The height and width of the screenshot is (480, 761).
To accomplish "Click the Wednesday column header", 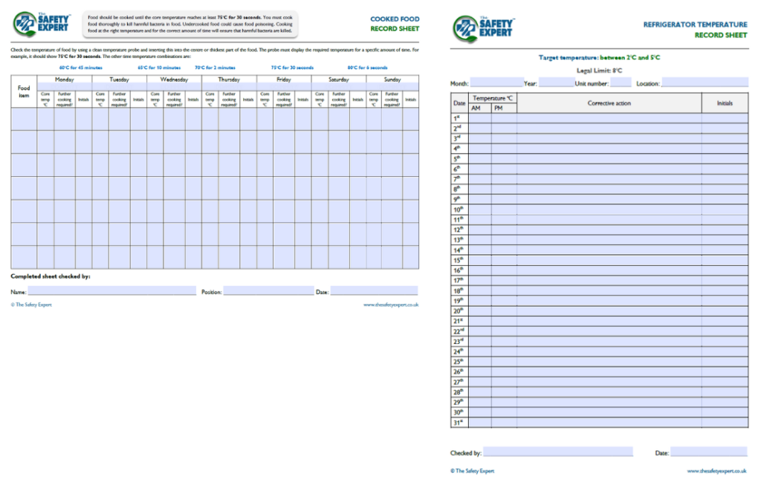I will click(174, 79).
